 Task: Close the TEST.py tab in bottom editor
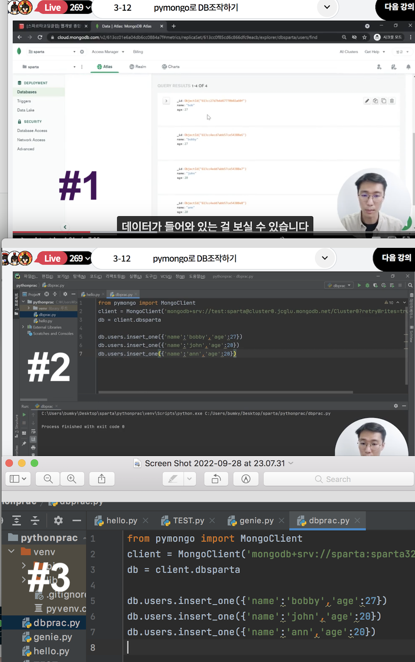[x=212, y=521]
